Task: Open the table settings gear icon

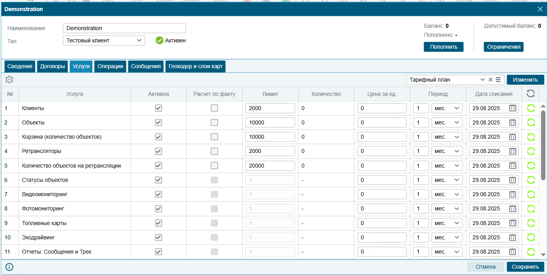Action: 9,80
